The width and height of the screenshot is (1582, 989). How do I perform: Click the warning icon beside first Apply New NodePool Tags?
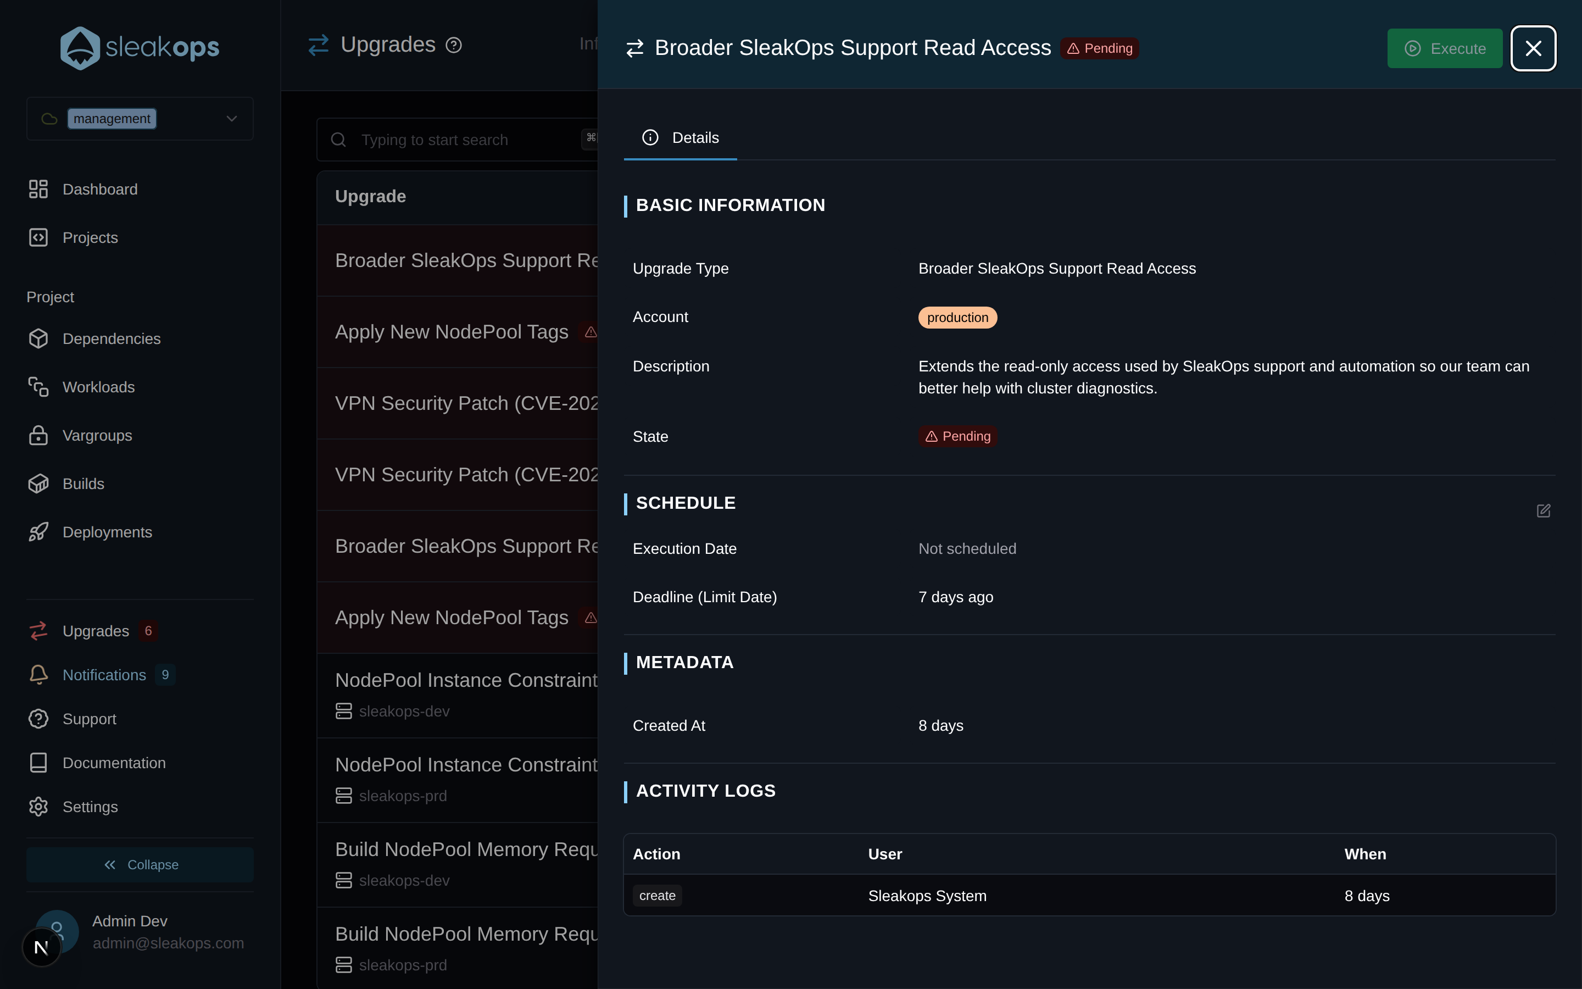click(x=591, y=332)
